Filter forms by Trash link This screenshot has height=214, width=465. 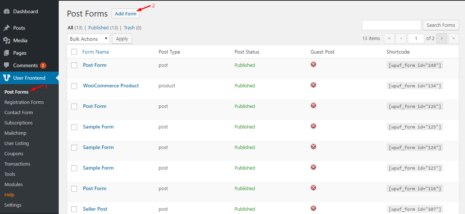pos(129,28)
